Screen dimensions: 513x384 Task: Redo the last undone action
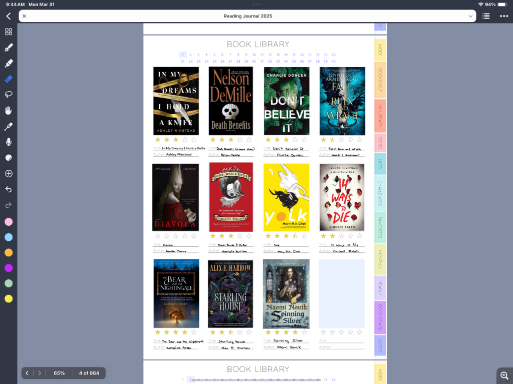9,205
